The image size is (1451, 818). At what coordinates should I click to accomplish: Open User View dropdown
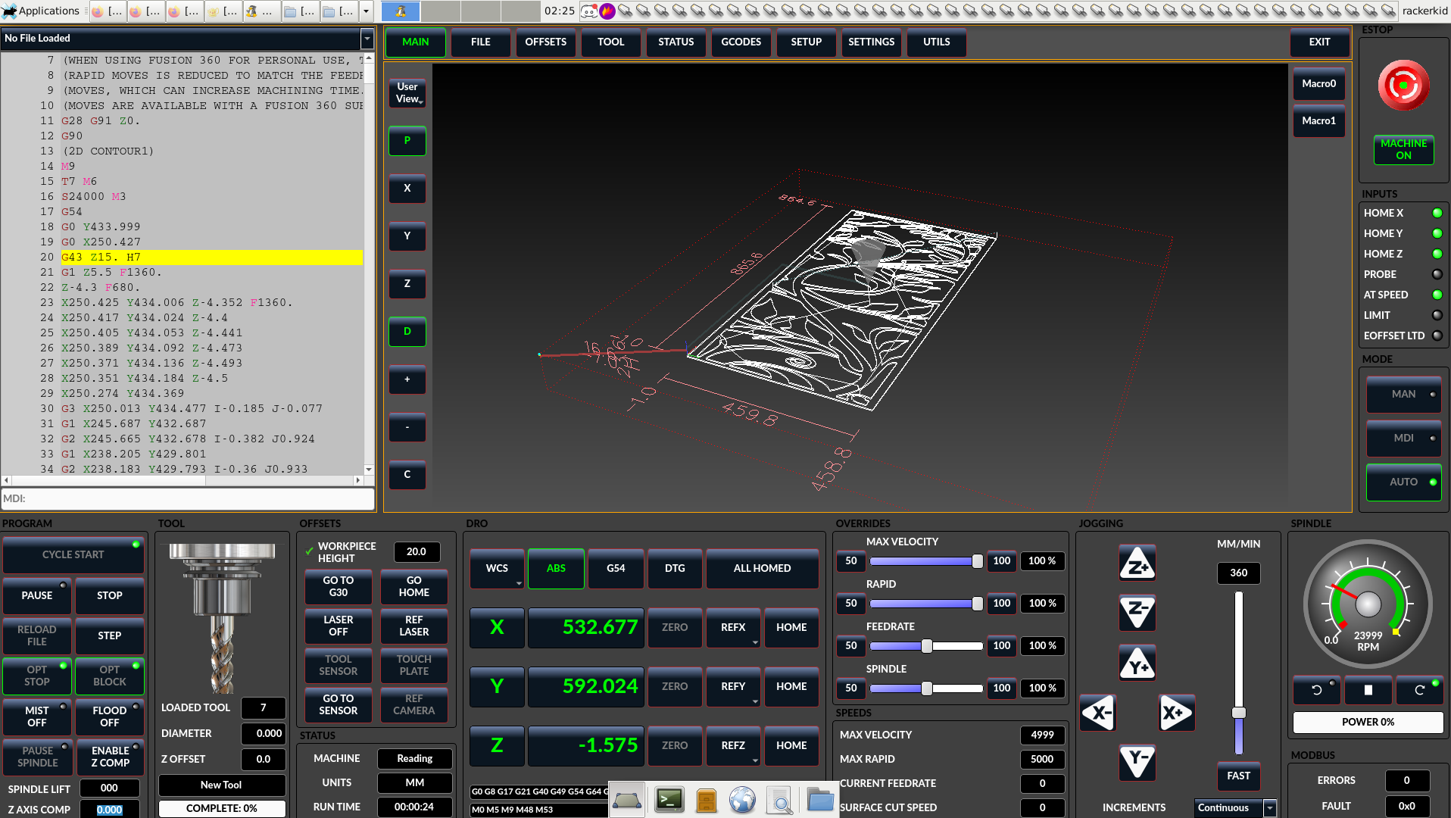(x=407, y=93)
